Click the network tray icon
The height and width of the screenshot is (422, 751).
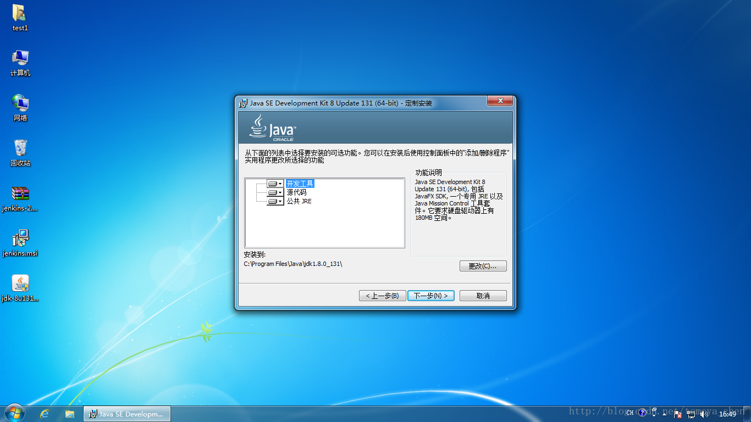[x=691, y=414]
